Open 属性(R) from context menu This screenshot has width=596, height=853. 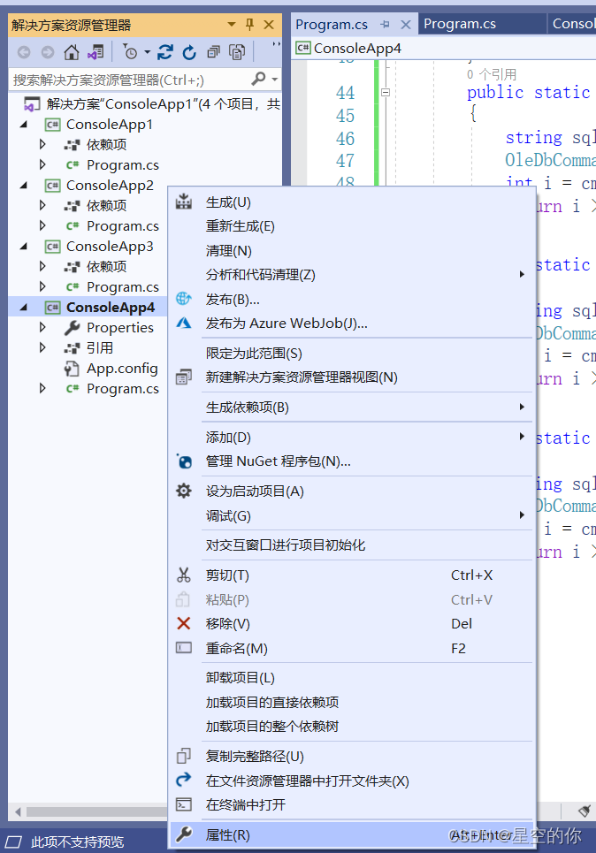click(x=351, y=834)
